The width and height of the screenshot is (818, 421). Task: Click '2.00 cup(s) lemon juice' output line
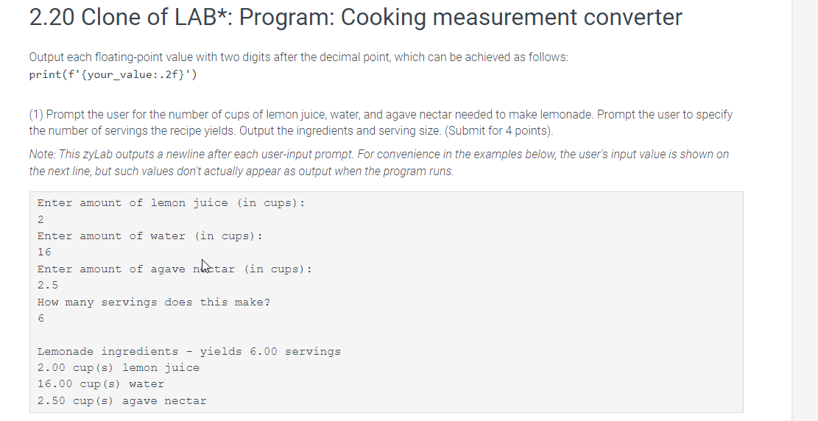pos(118,368)
